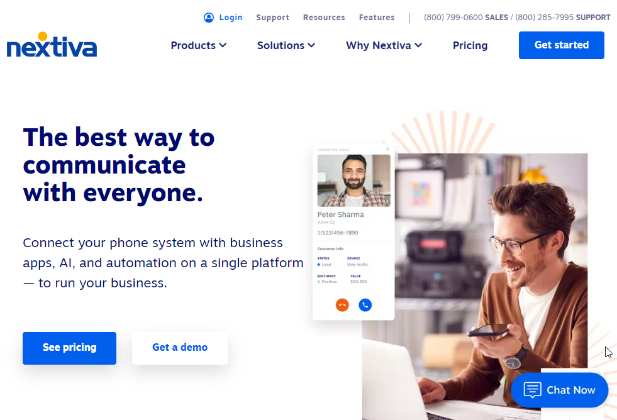This screenshot has width=617, height=420.
Task: Click the Login user profile icon
Action: click(209, 18)
